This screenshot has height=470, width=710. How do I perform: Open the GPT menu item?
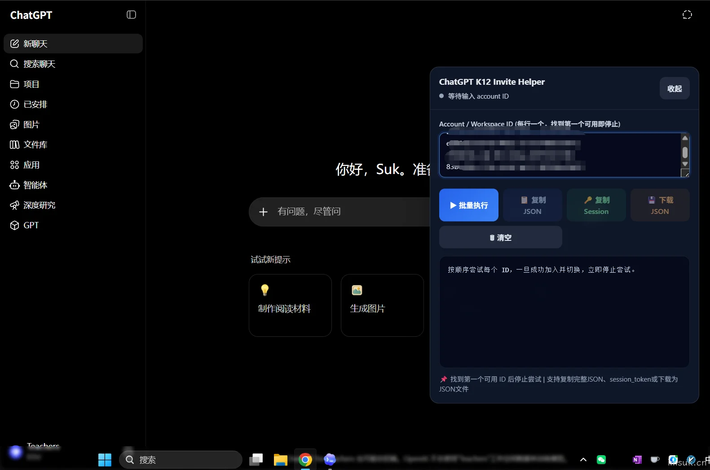73,225
